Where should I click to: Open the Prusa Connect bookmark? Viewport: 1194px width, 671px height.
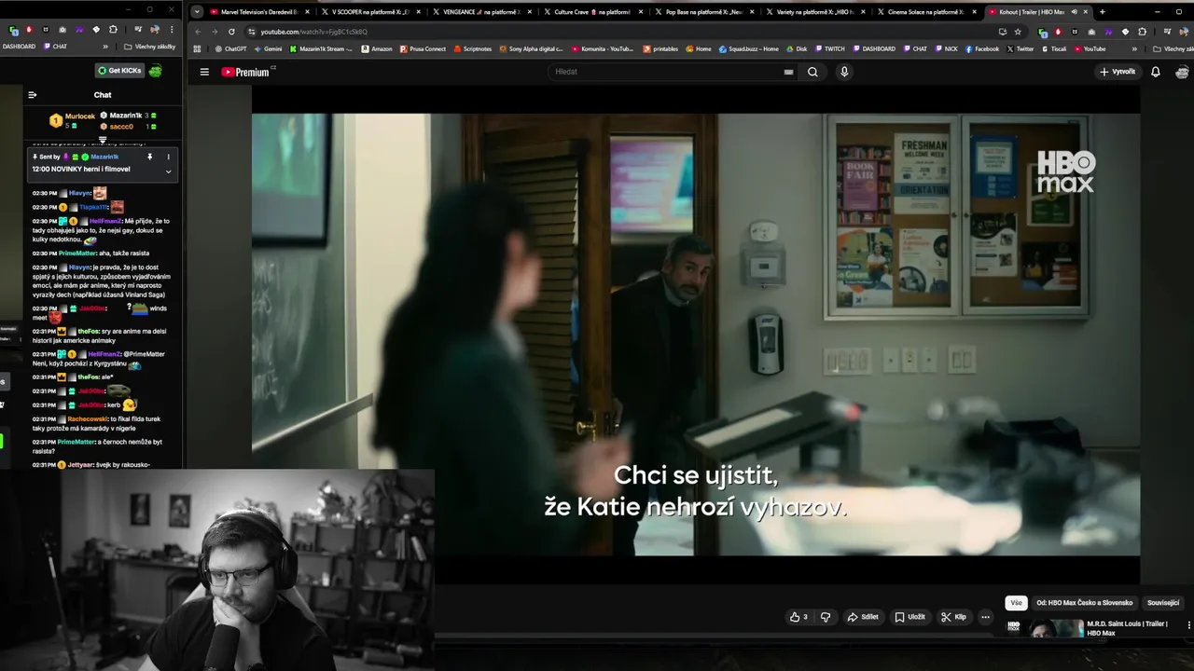pos(423,48)
